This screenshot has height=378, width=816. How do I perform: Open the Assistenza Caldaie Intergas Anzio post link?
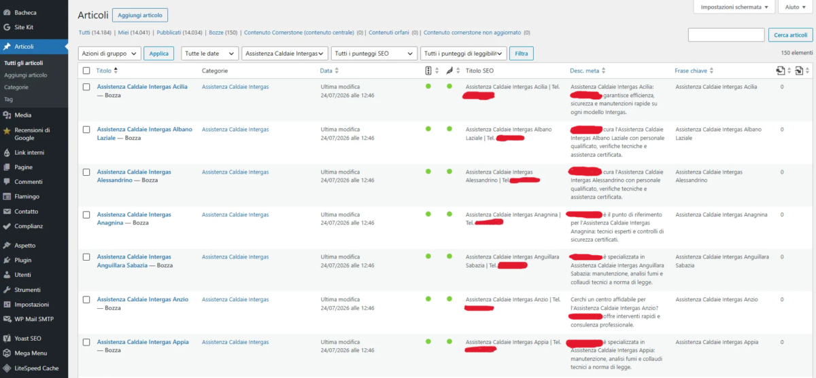(x=143, y=299)
